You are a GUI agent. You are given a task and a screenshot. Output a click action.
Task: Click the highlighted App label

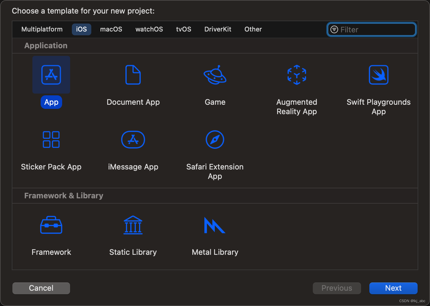click(x=51, y=102)
